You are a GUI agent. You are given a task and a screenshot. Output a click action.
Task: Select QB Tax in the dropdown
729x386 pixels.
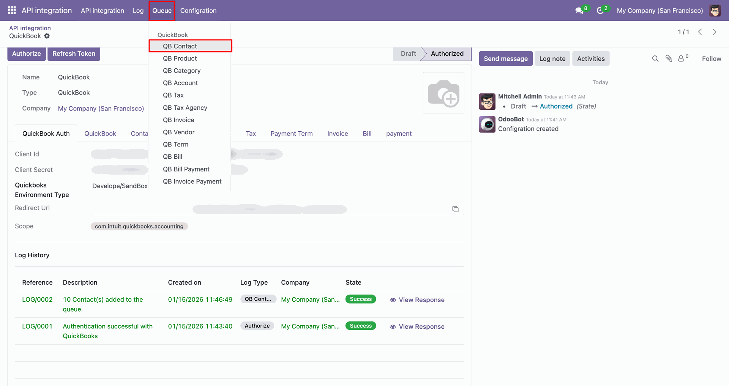[189, 95]
